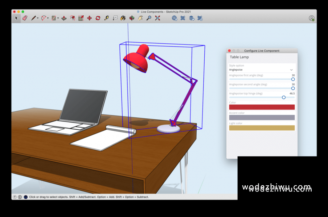Open the Paint Bucket materials tool
The height and width of the screenshot is (217, 328).
coord(123,18)
